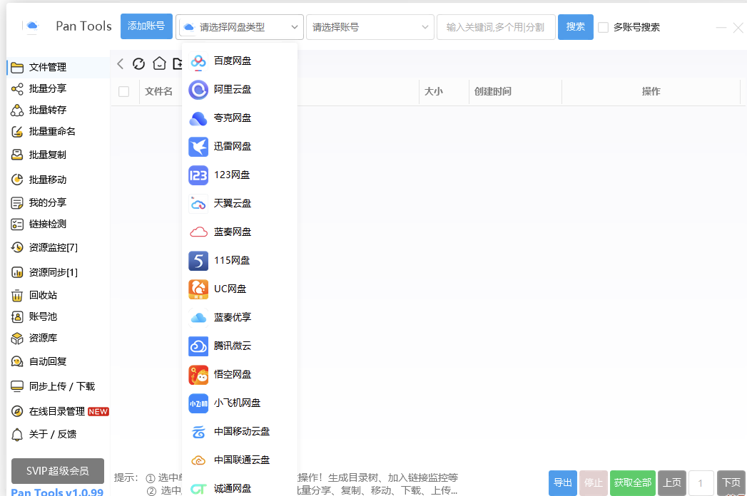Click the green 获取全部 button
Viewport: 747px width, 496px height.
632,482
